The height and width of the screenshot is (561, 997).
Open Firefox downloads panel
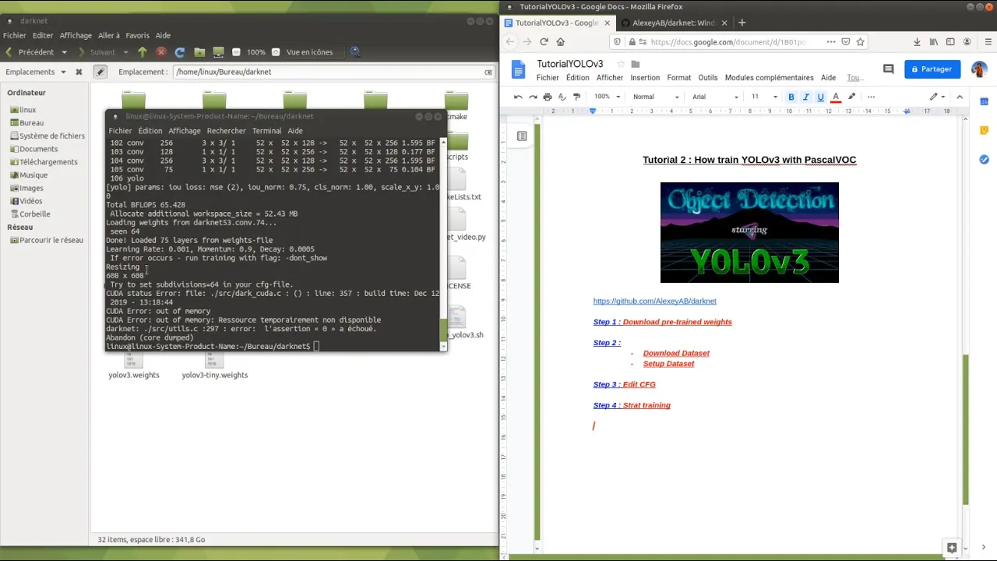[x=917, y=42]
